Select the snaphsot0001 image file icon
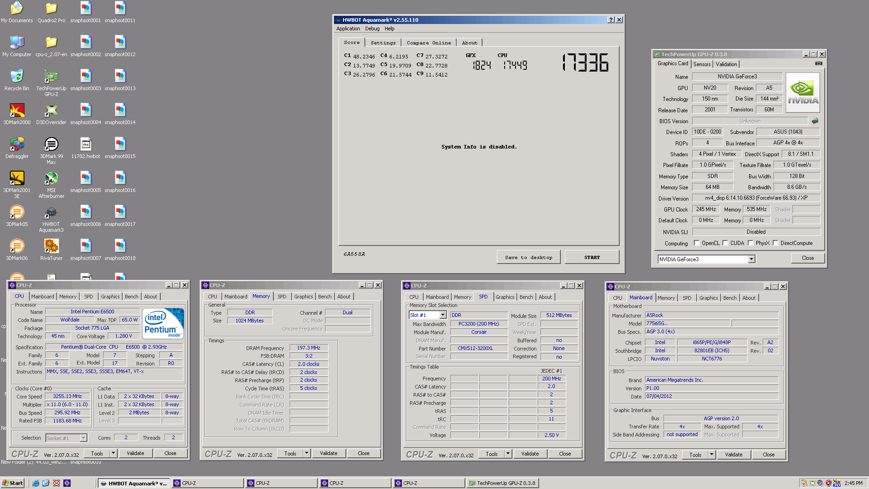 point(86,12)
